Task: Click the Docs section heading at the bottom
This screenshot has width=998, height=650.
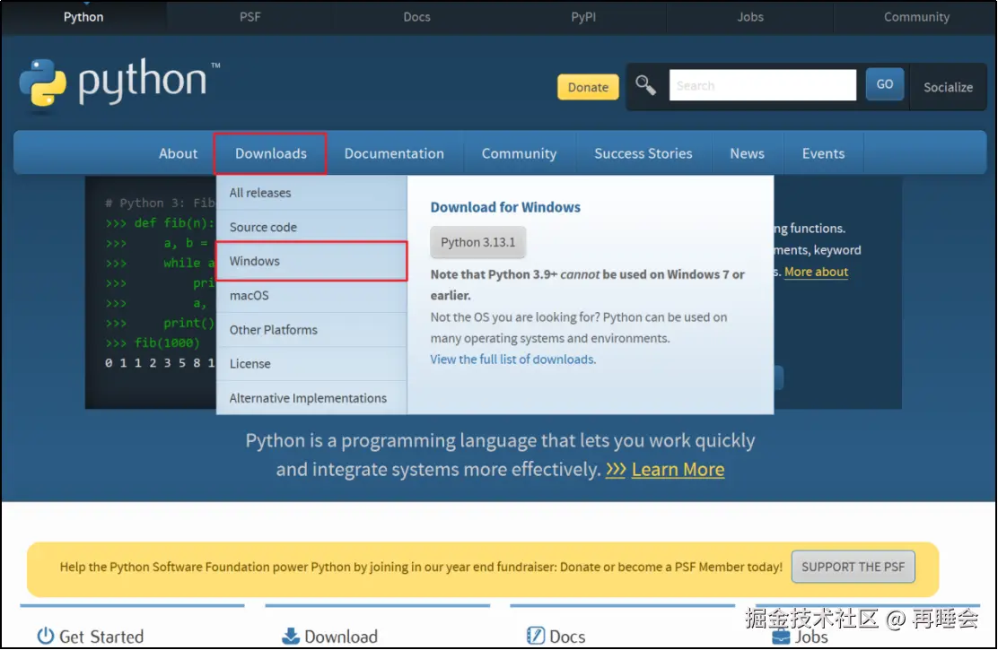Action: [567, 636]
